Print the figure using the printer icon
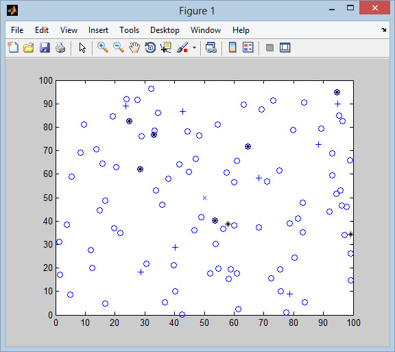 (x=60, y=47)
